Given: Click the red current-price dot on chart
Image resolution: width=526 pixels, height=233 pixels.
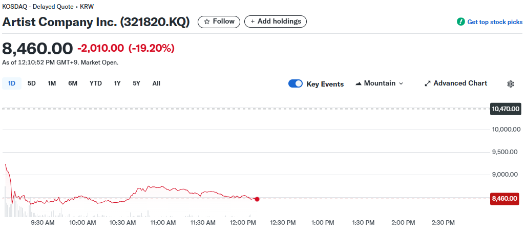Looking at the screenshot, I should point(257,199).
